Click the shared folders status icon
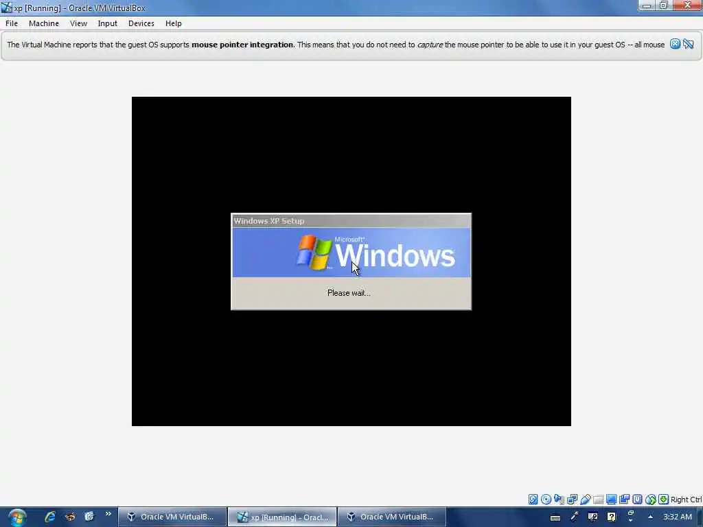The width and height of the screenshot is (703, 527). (598, 500)
